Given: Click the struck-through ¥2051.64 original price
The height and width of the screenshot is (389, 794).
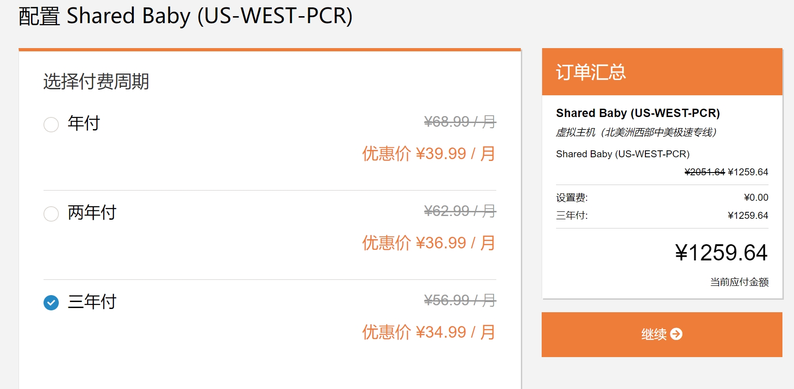Looking at the screenshot, I should tap(705, 172).
